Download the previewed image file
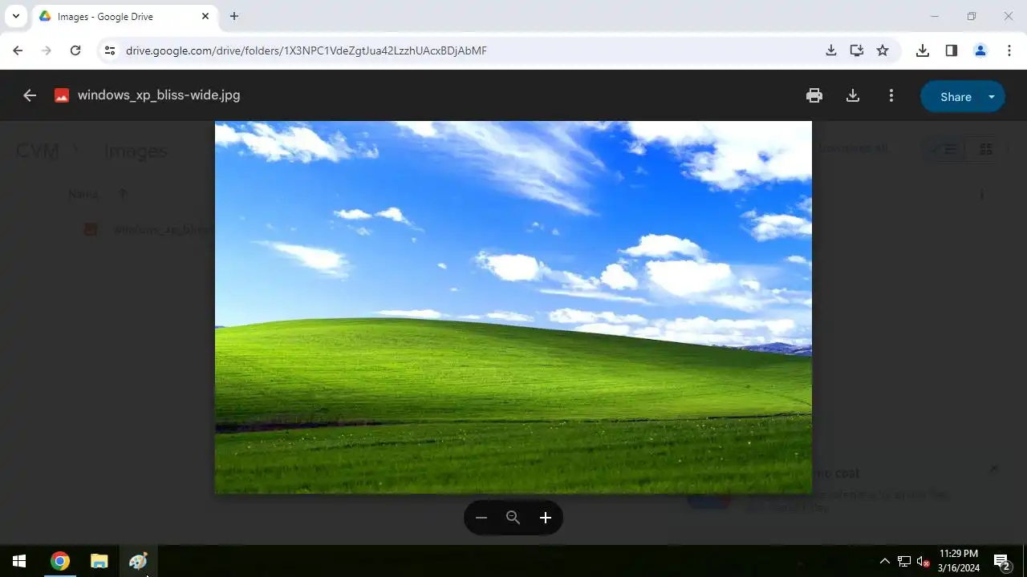This screenshot has width=1027, height=577. point(853,95)
